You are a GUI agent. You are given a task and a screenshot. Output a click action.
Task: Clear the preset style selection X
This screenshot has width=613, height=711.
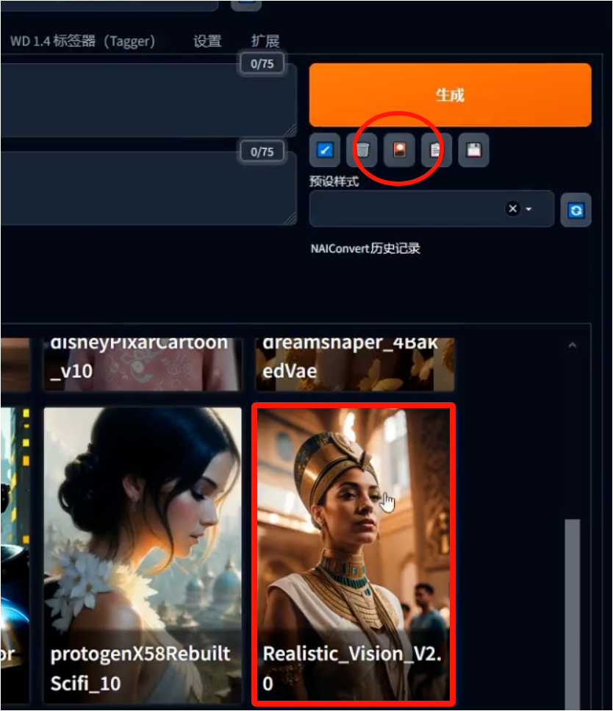click(x=513, y=209)
